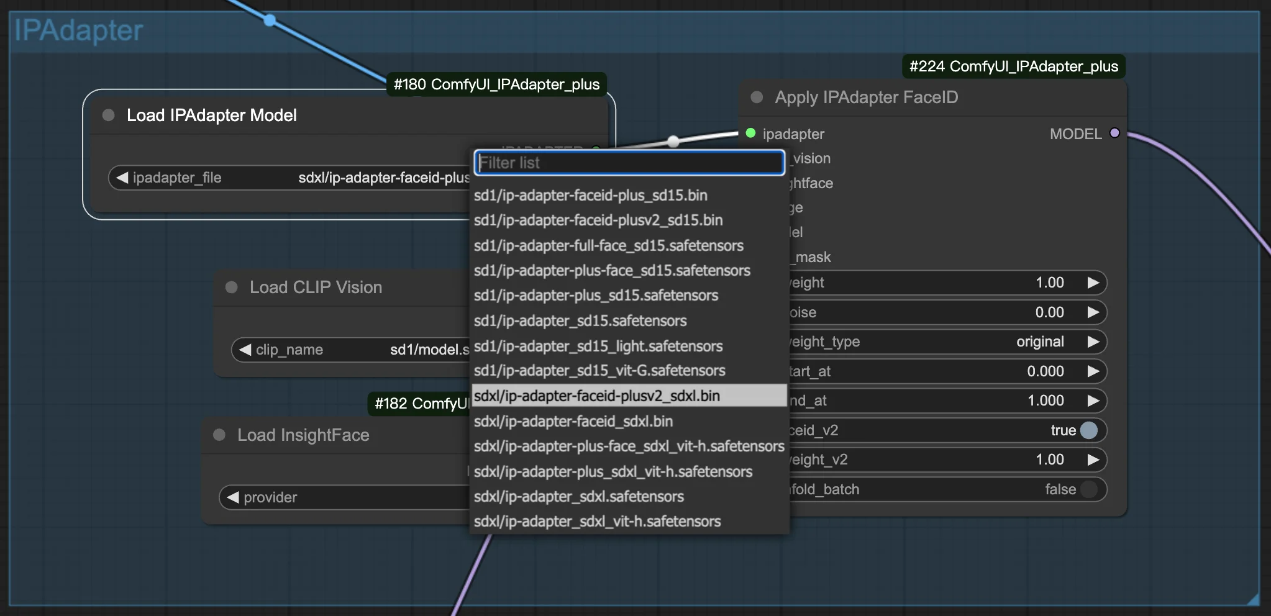Open the provider dropdown widget
Screen dimensions: 1271x616
[345, 497]
